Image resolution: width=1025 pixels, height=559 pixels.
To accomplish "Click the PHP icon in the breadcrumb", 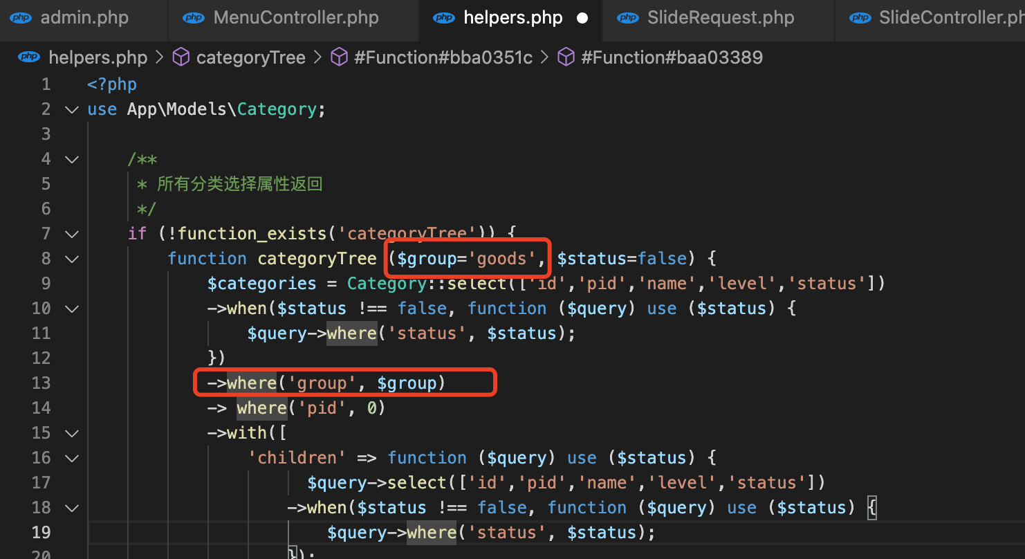I will click(29, 57).
